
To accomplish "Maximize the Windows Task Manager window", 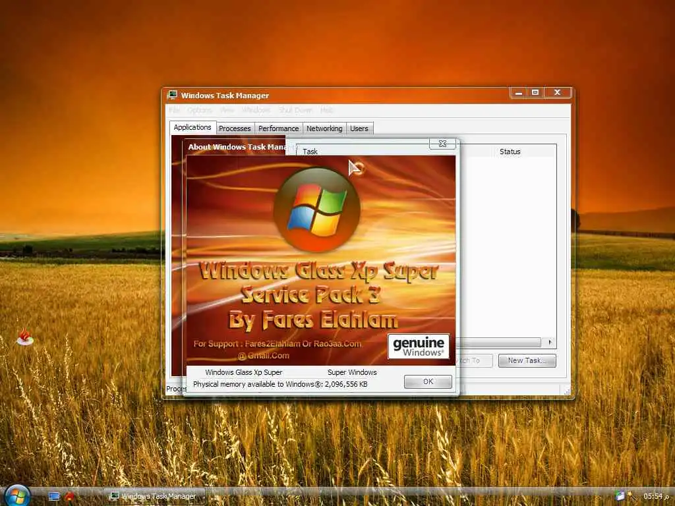I will coord(535,92).
